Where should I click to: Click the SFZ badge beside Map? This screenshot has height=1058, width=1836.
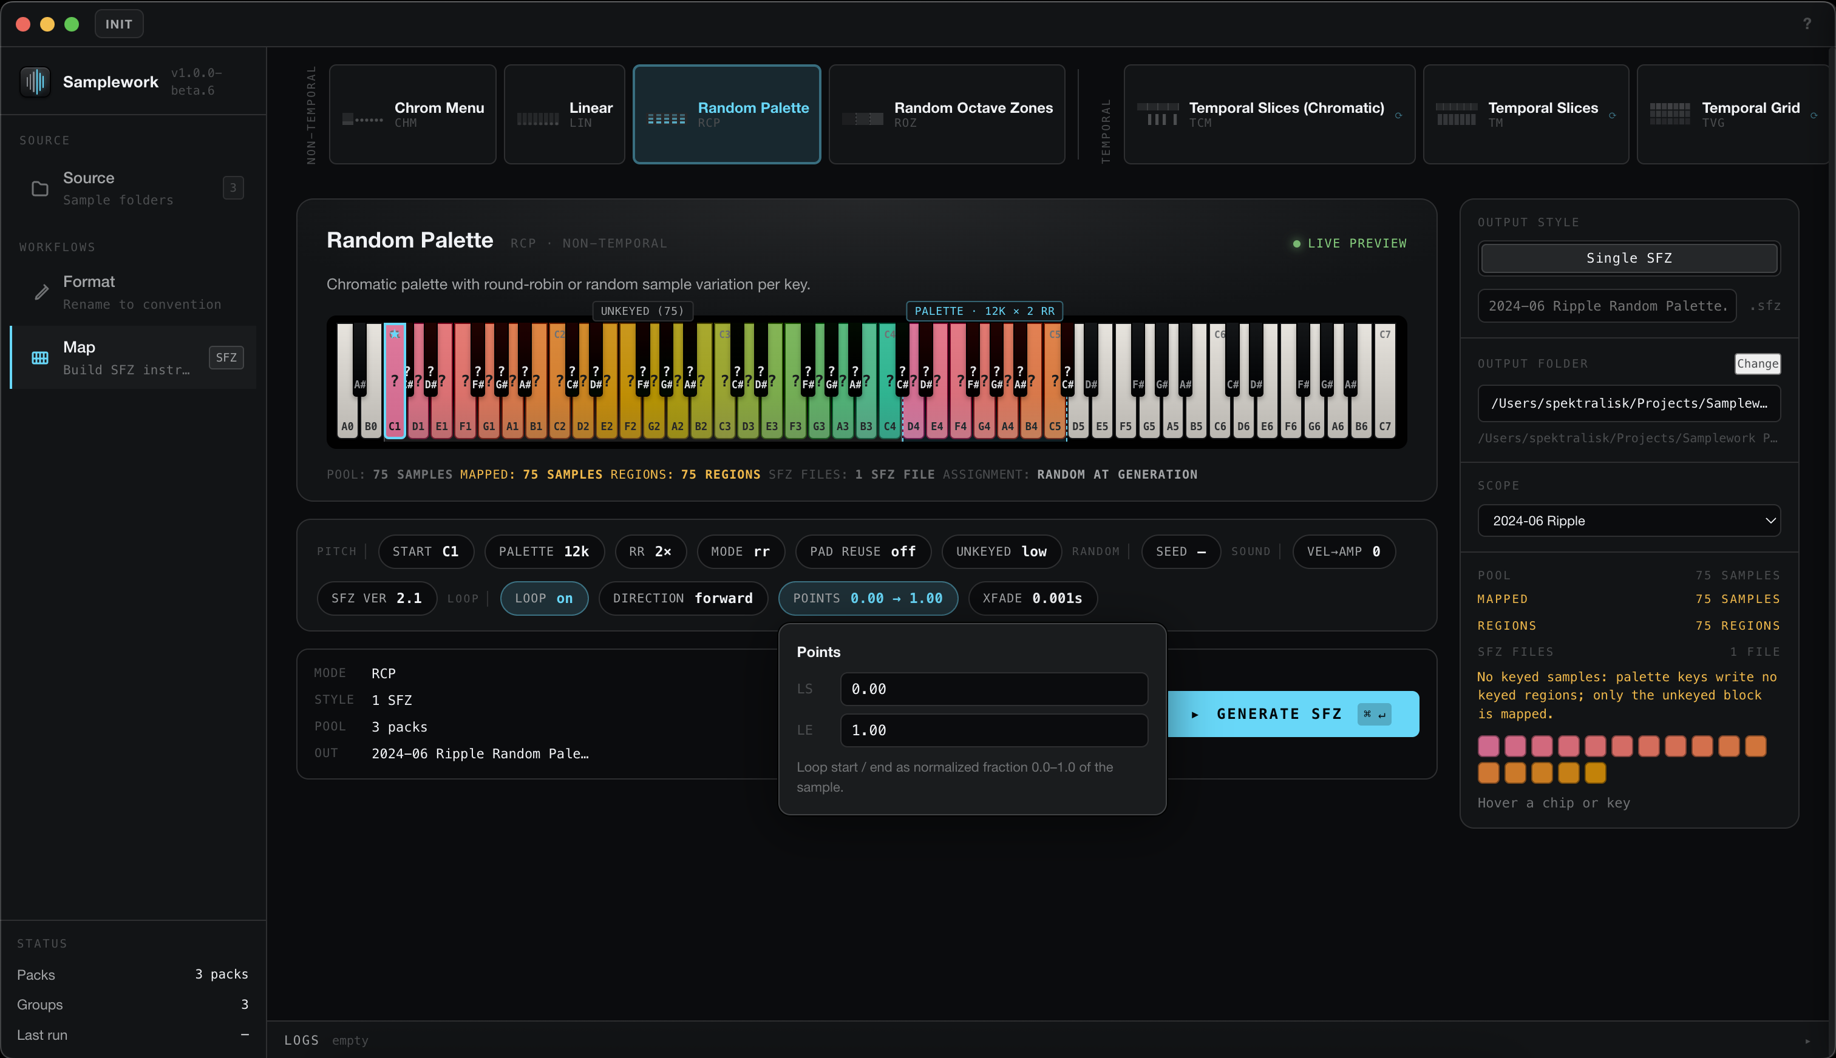(x=226, y=357)
